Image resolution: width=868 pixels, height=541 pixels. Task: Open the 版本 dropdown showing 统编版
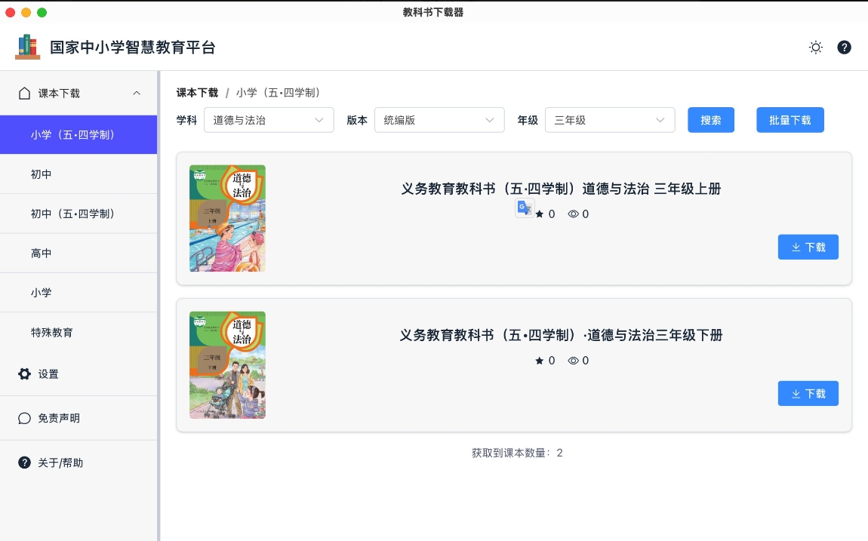pyautogui.click(x=439, y=119)
